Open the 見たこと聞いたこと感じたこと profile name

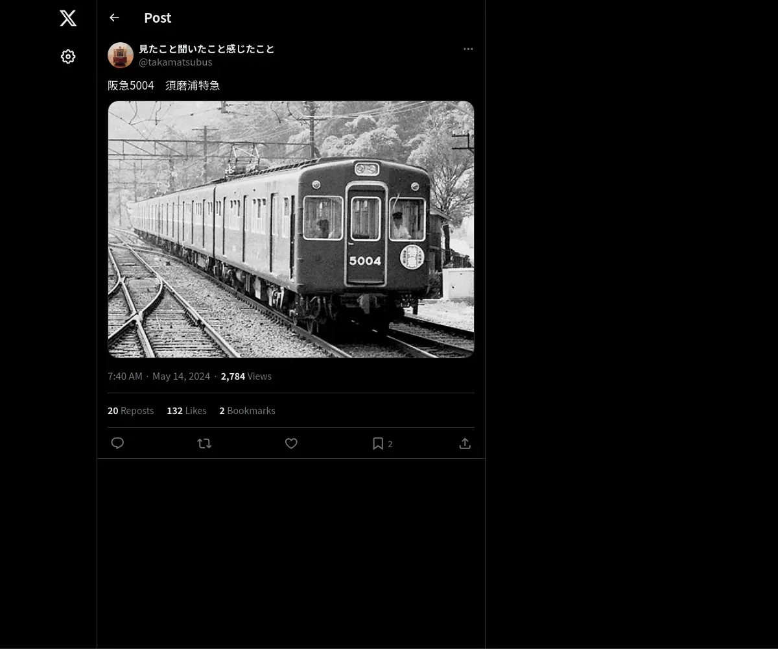point(207,49)
